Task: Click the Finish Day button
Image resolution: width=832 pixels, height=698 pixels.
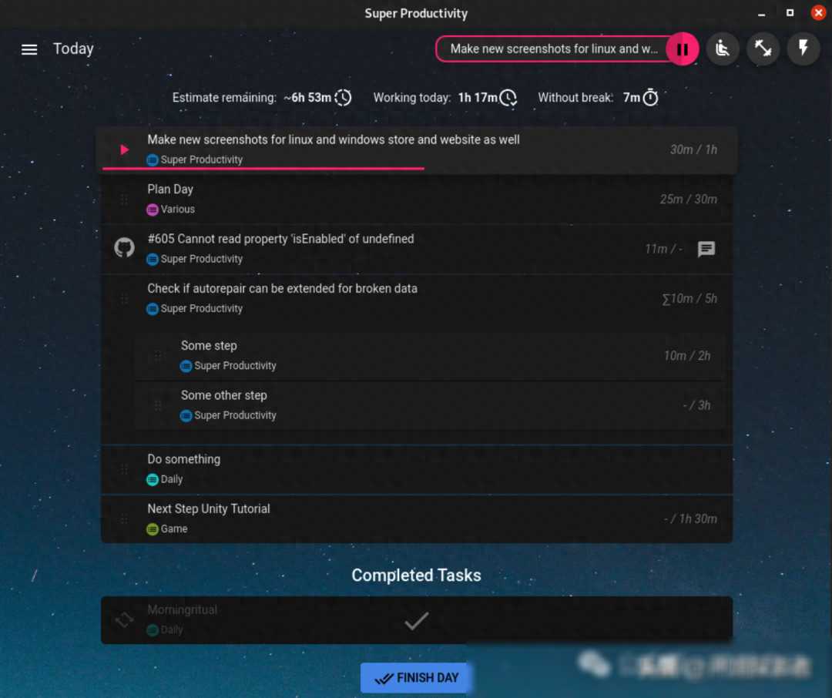Action: point(416,678)
